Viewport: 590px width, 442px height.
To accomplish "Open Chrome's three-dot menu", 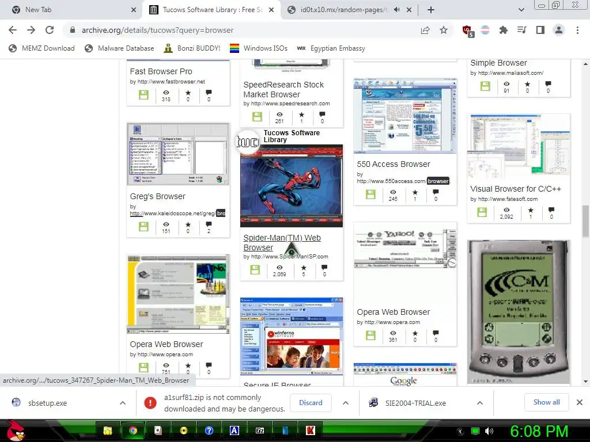I will tap(577, 30).
